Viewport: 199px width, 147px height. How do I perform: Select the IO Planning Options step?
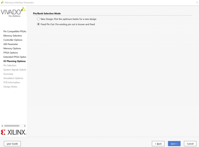[15, 61]
